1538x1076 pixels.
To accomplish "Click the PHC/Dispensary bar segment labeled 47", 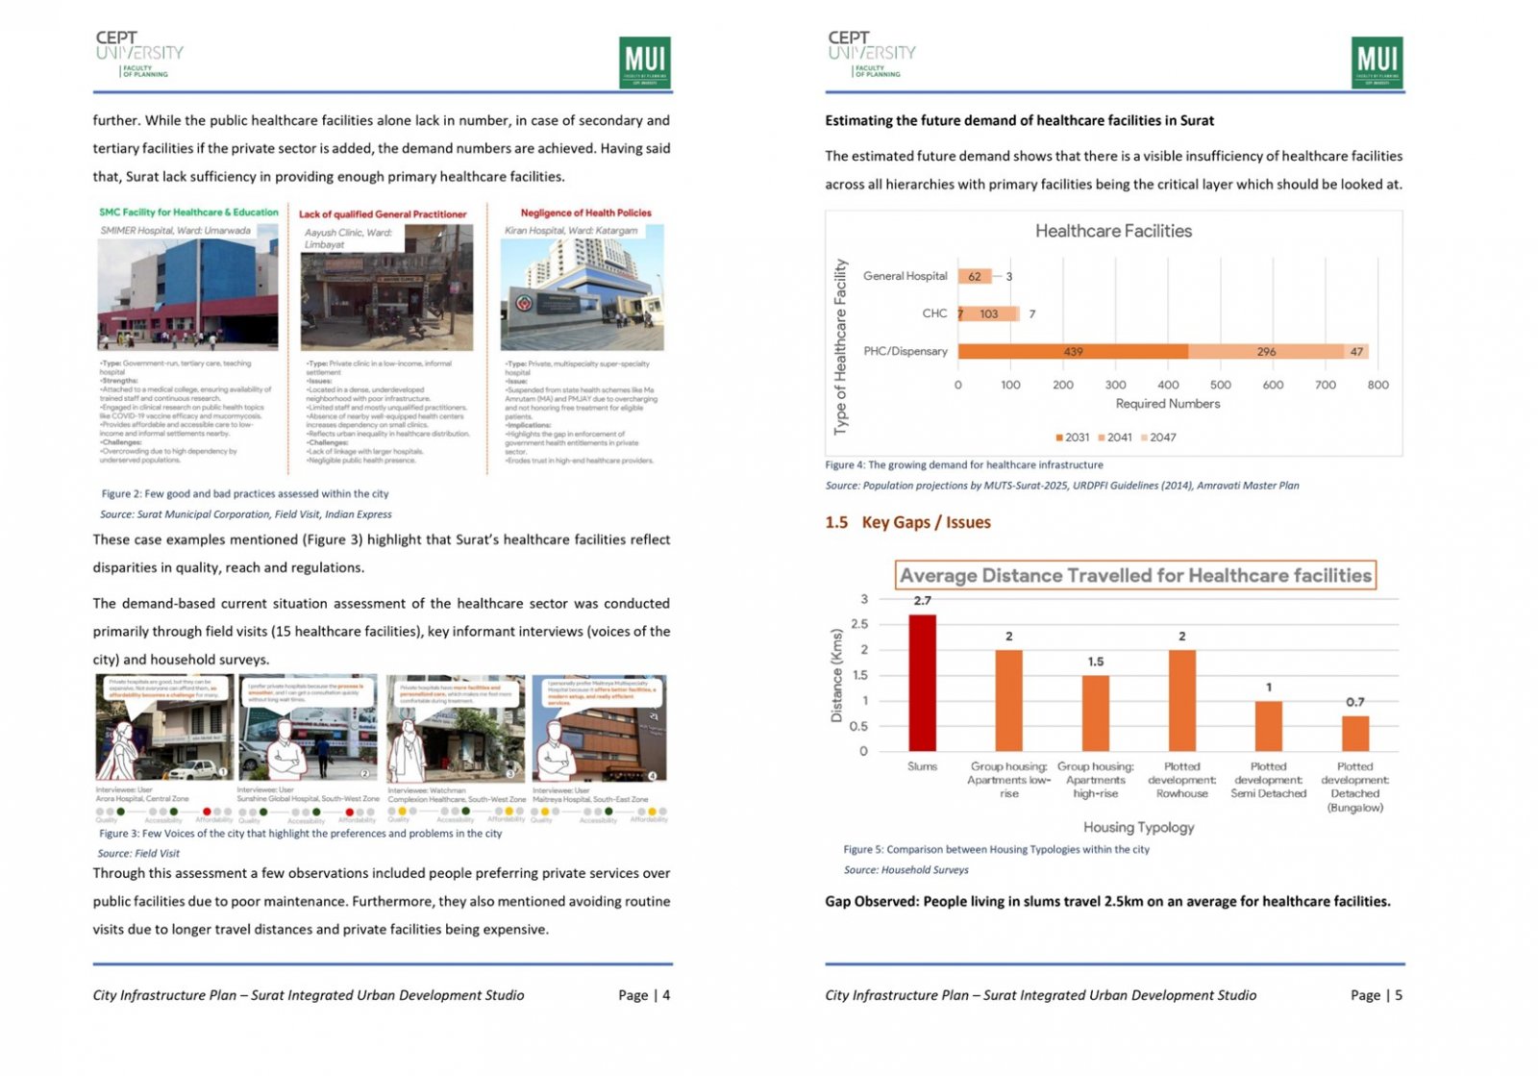I will coord(1356,351).
